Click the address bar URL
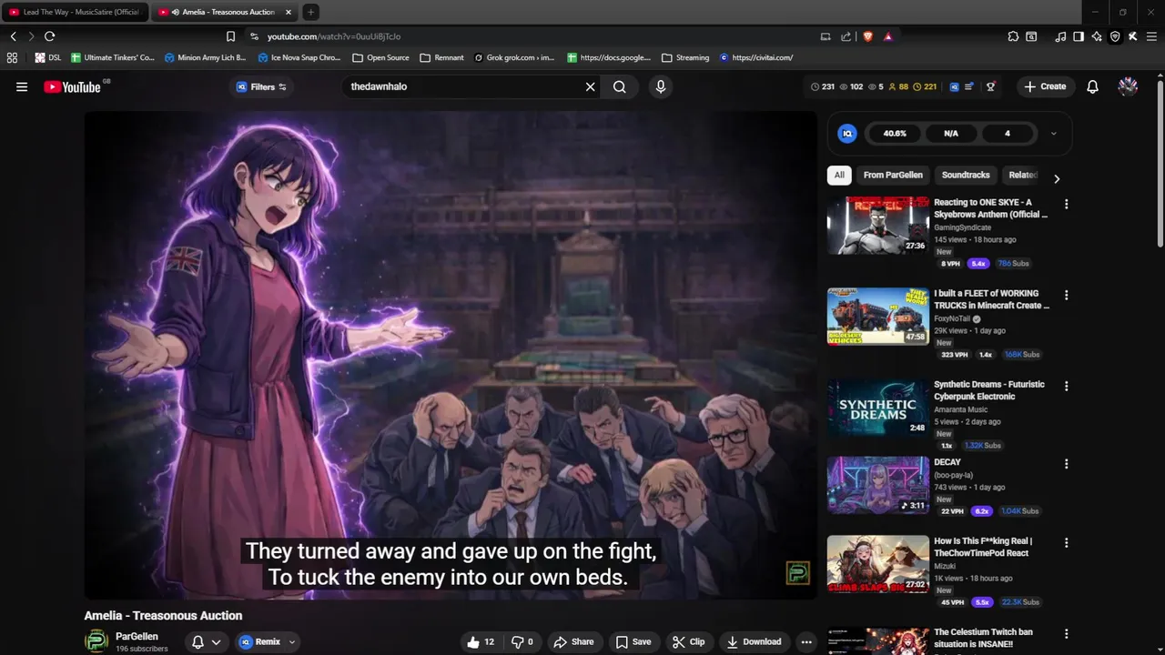Screen dimensions: 1165x655 pyautogui.click(x=334, y=36)
